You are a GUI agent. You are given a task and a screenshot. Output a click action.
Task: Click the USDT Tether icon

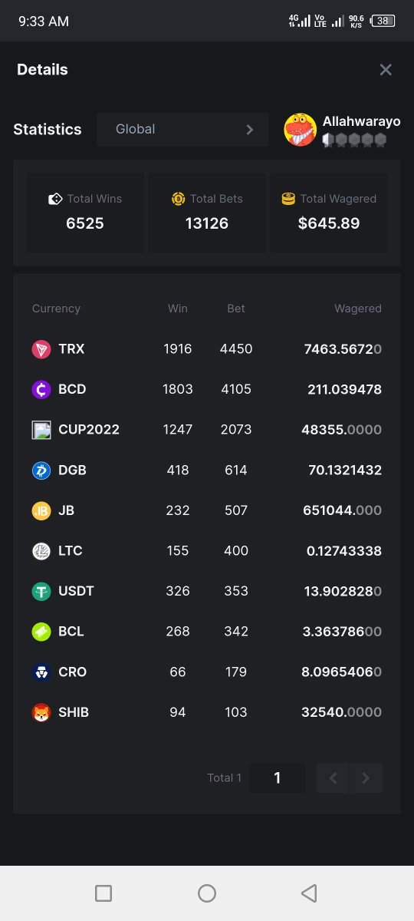point(41,592)
